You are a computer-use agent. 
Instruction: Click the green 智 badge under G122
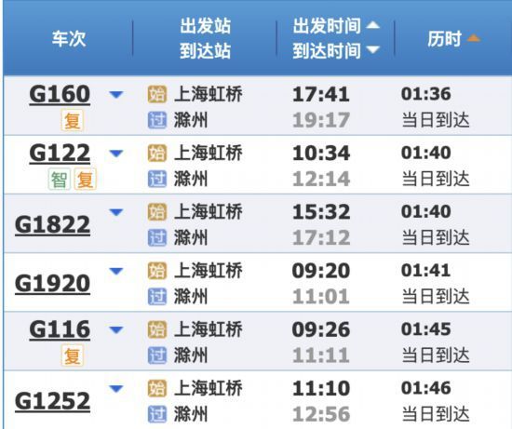[x=59, y=180]
